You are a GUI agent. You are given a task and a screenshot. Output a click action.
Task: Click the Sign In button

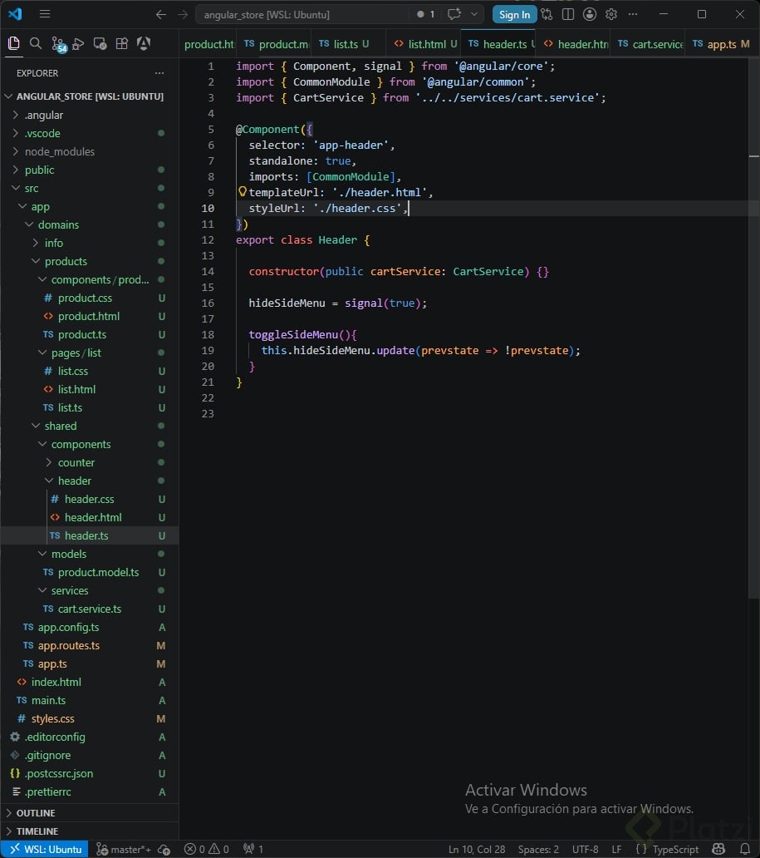[x=514, y=15]
